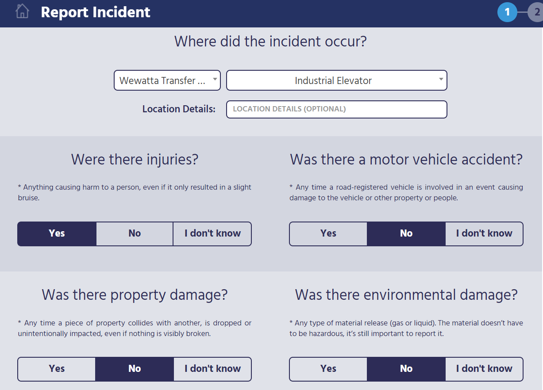Select Yes for injuries question

click(57, 233)
